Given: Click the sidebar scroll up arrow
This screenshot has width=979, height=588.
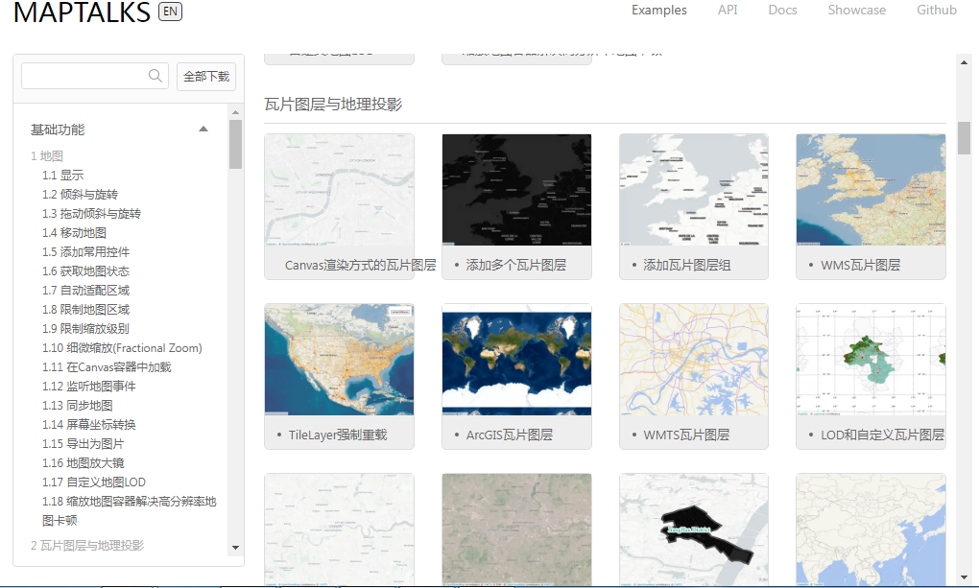Looking at the screenshot, I should click(235, 112).
